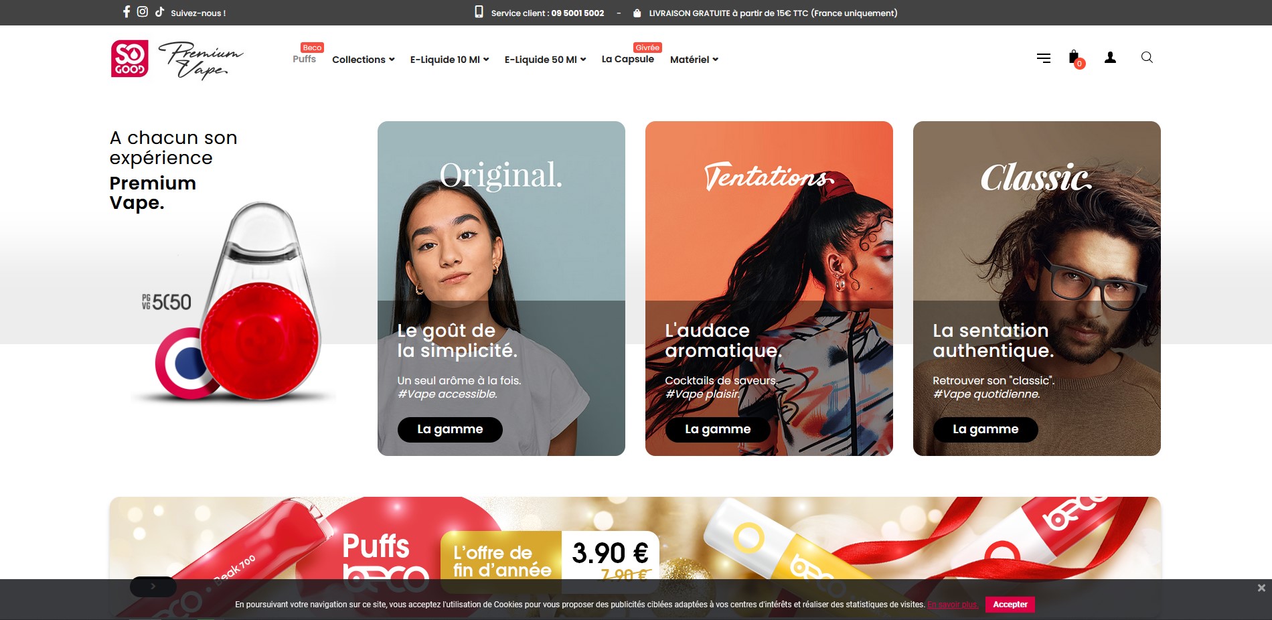Expand the Collections dropdown menu

363,60
